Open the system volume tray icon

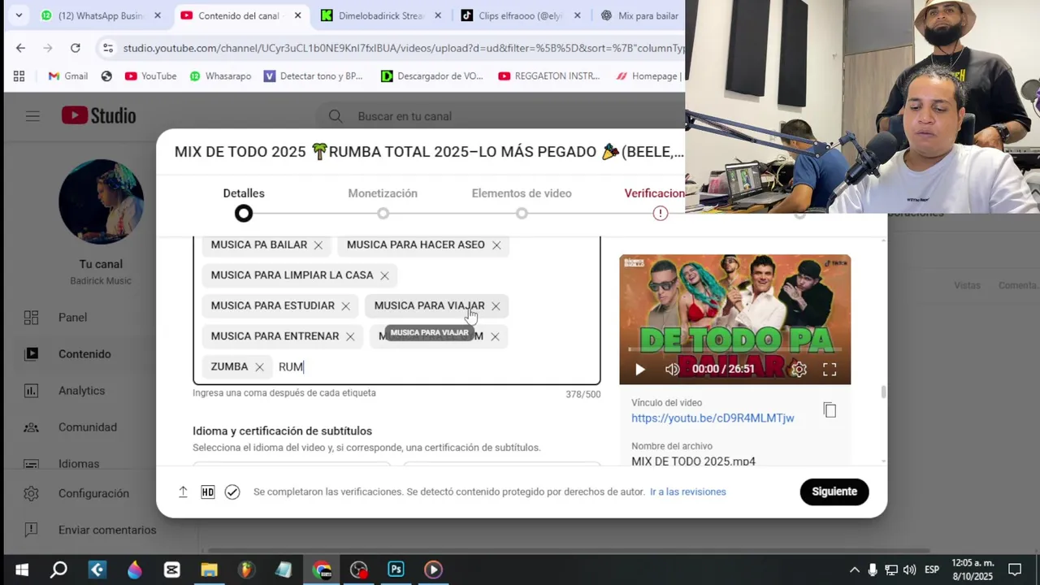pos(909,570)
